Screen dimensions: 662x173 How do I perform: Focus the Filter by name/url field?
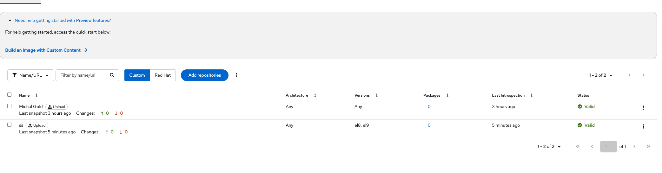[83, 75]
